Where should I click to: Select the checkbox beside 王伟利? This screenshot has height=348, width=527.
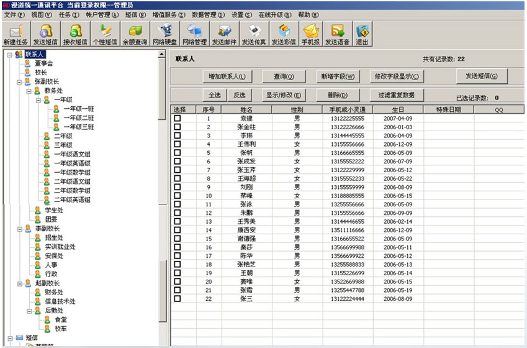tap(178, 144)
